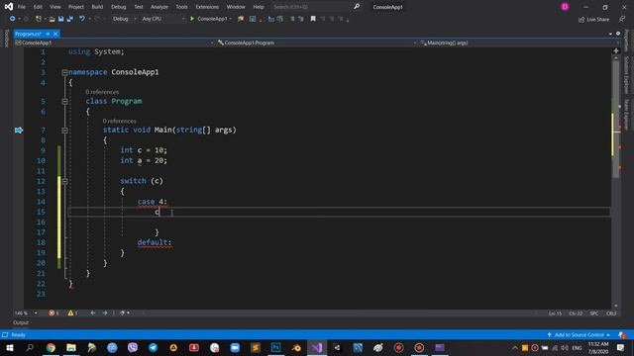Click the Open File toolbar icon
Viewport: 634px width, 356px height.
pos(52,19)
